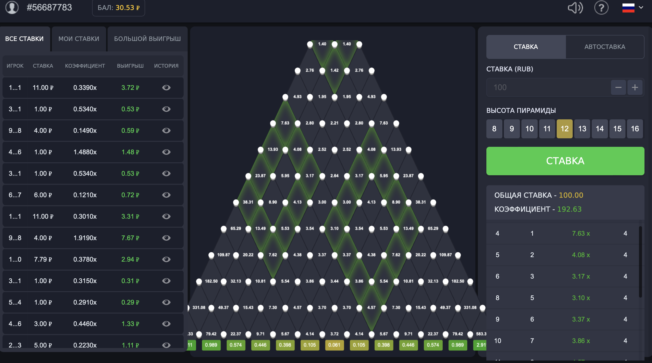Choose pyramid height 13
Screen dimensions: 652x363
click(582, 129)
